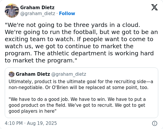Open the quoted tweet about O'Brien

[x=81, y=93]
